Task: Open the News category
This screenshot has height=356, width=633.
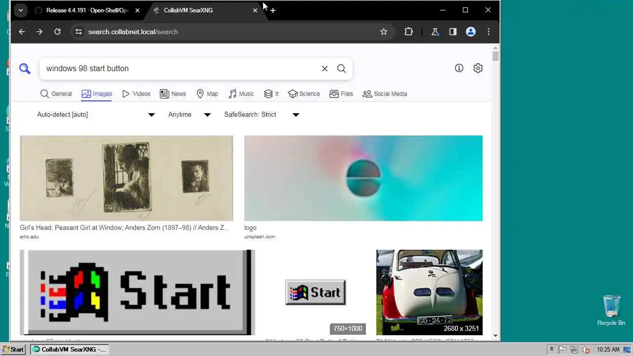Action: click(173, 94)
